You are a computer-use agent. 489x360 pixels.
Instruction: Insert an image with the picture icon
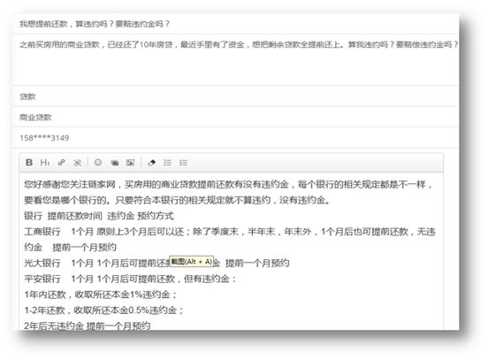pos(130,163)
